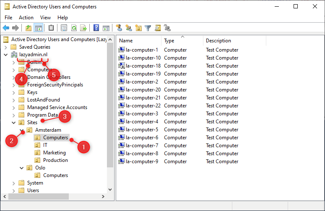
Task: Open Properties from the toolbar icon
Action: [x=64, y=28]
